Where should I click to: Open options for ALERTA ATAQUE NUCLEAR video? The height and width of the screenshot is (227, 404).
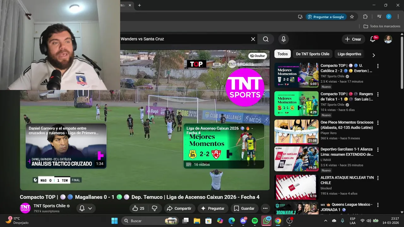pos(378,178)
